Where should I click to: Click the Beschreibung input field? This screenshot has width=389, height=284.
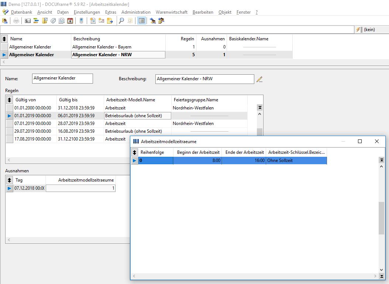205,79
